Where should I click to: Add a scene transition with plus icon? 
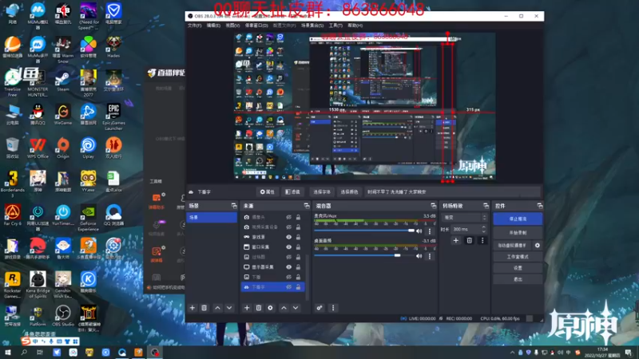click(x=455, y=241)
